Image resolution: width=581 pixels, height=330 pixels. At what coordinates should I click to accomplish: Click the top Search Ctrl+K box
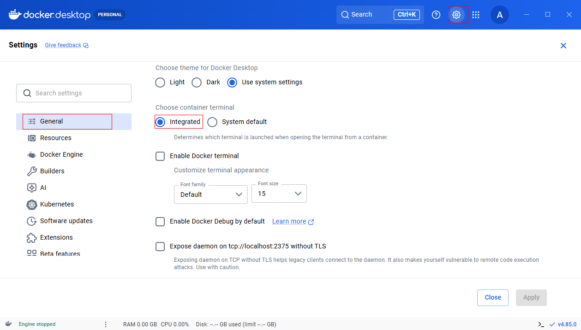[380, 15]
